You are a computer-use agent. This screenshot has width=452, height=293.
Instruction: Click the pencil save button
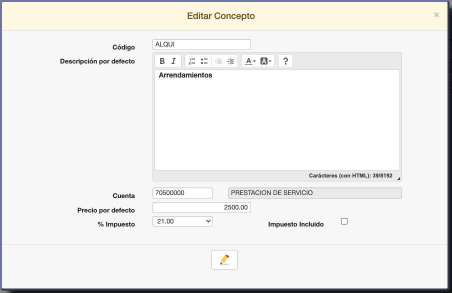[224, 259]
